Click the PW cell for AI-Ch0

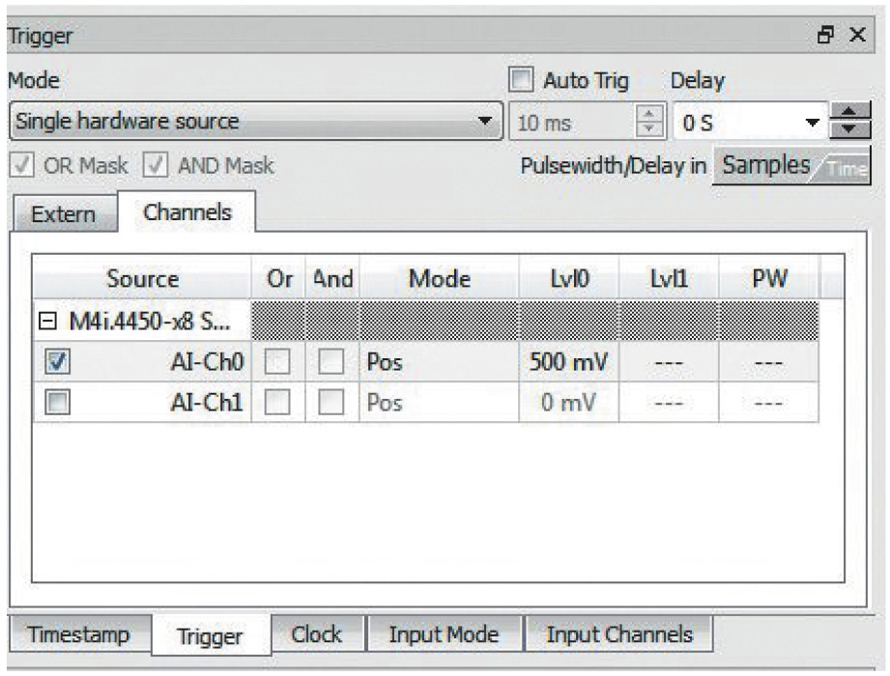point(769,362)
